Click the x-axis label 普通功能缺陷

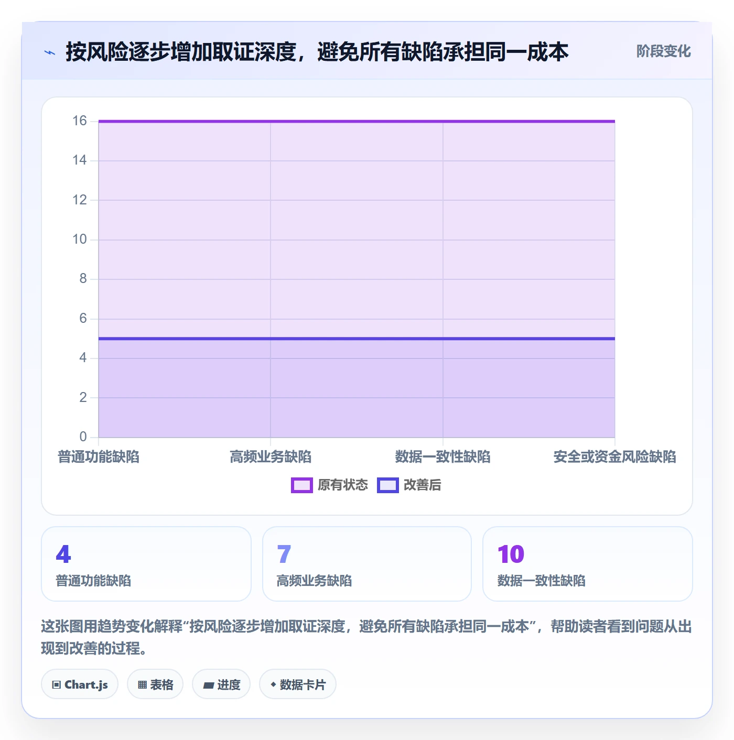click(99, 457)
